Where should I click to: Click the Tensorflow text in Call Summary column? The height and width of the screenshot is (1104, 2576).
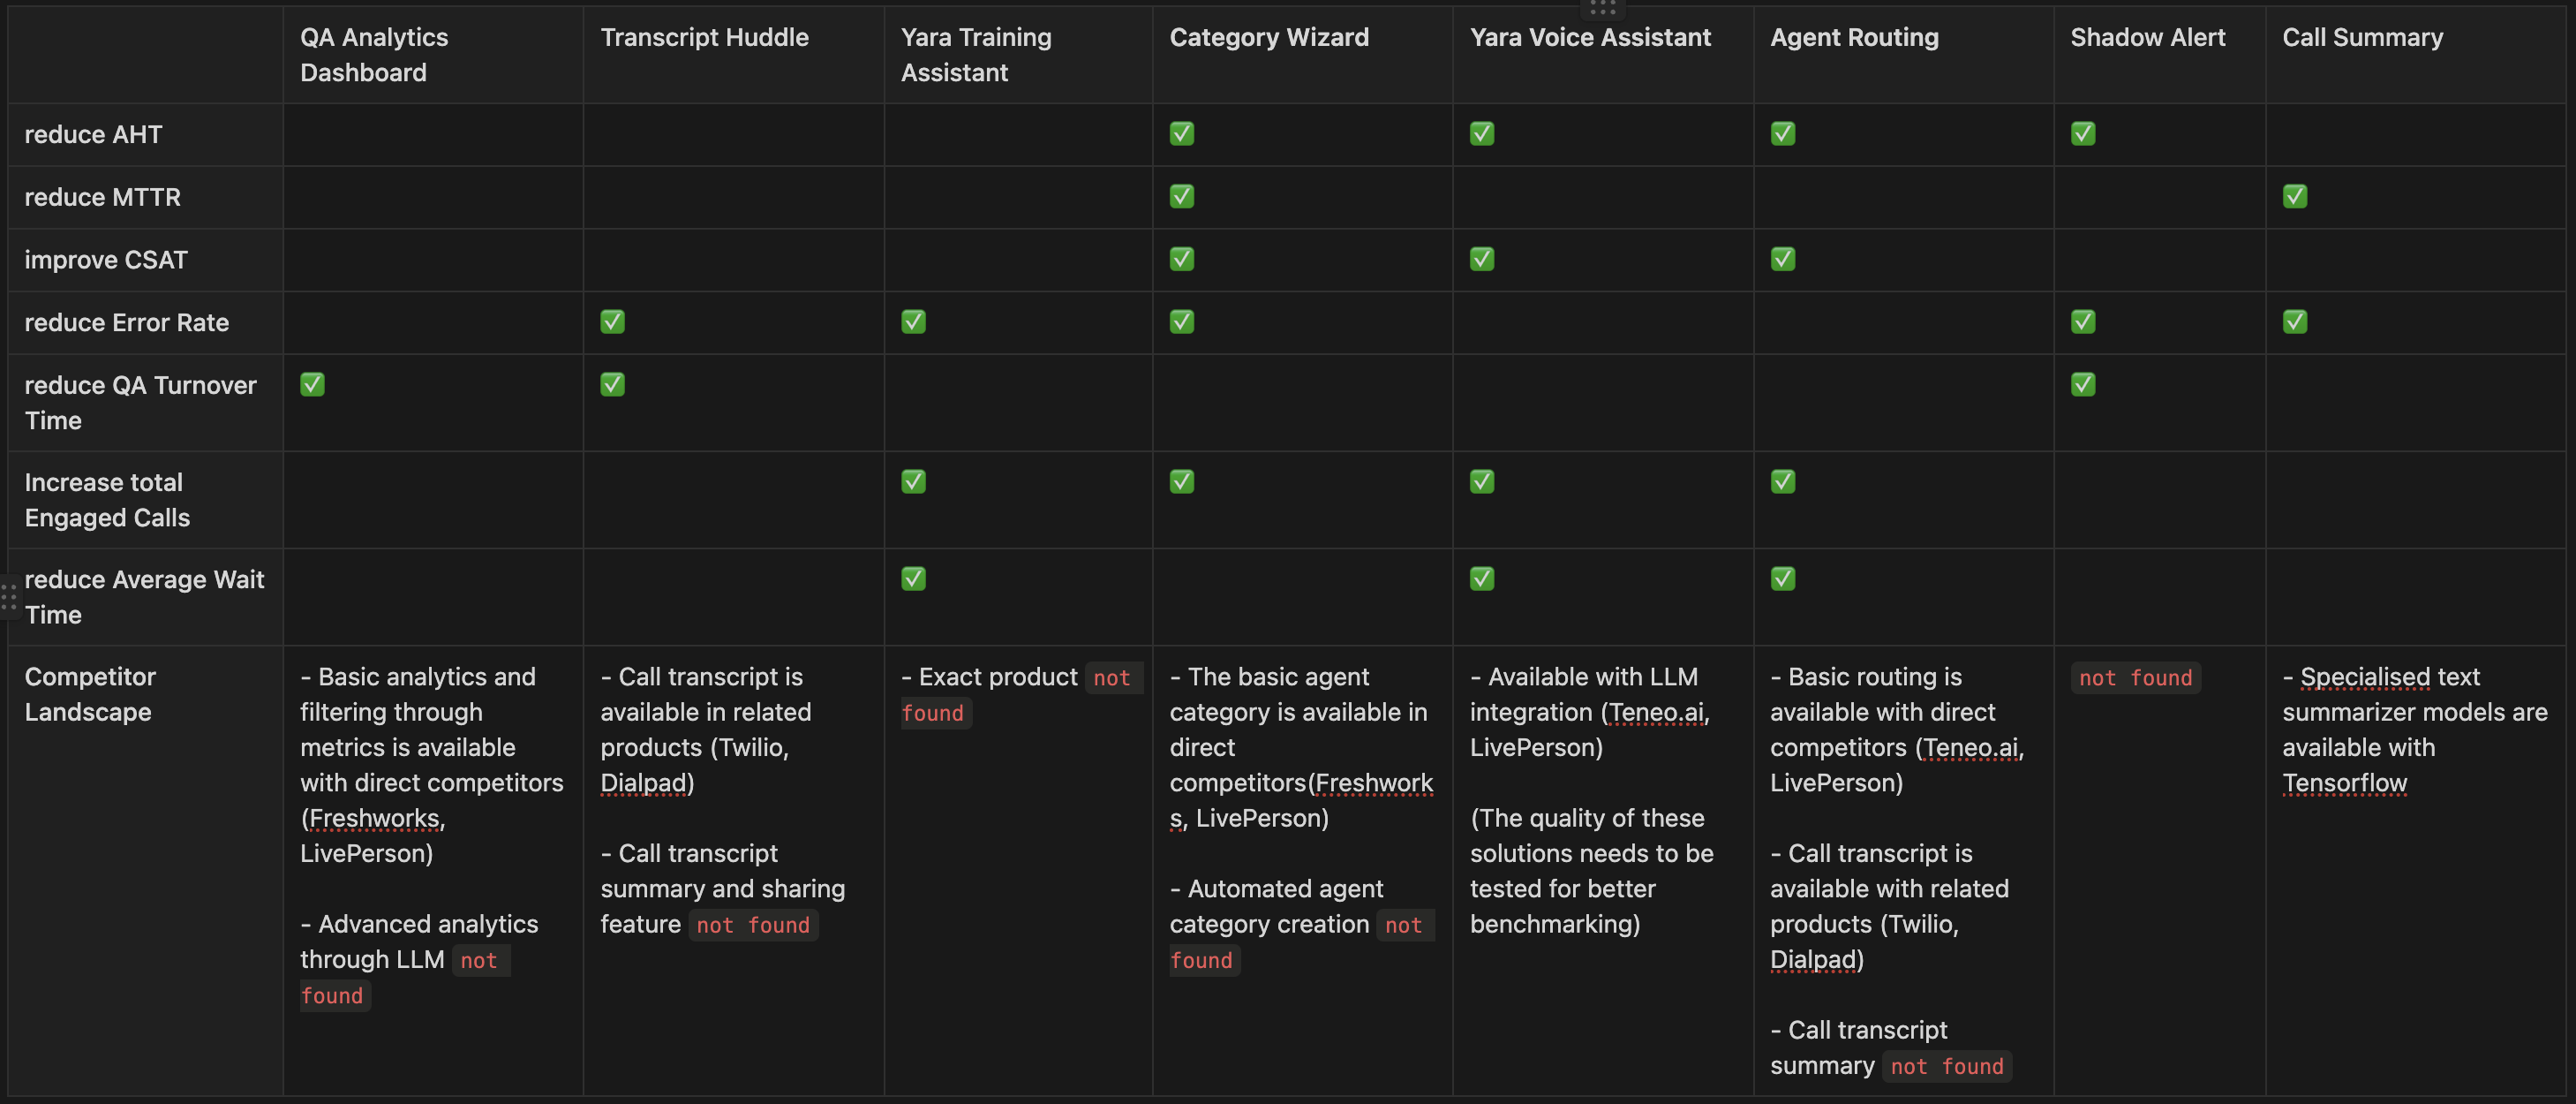pos(2344,783)
